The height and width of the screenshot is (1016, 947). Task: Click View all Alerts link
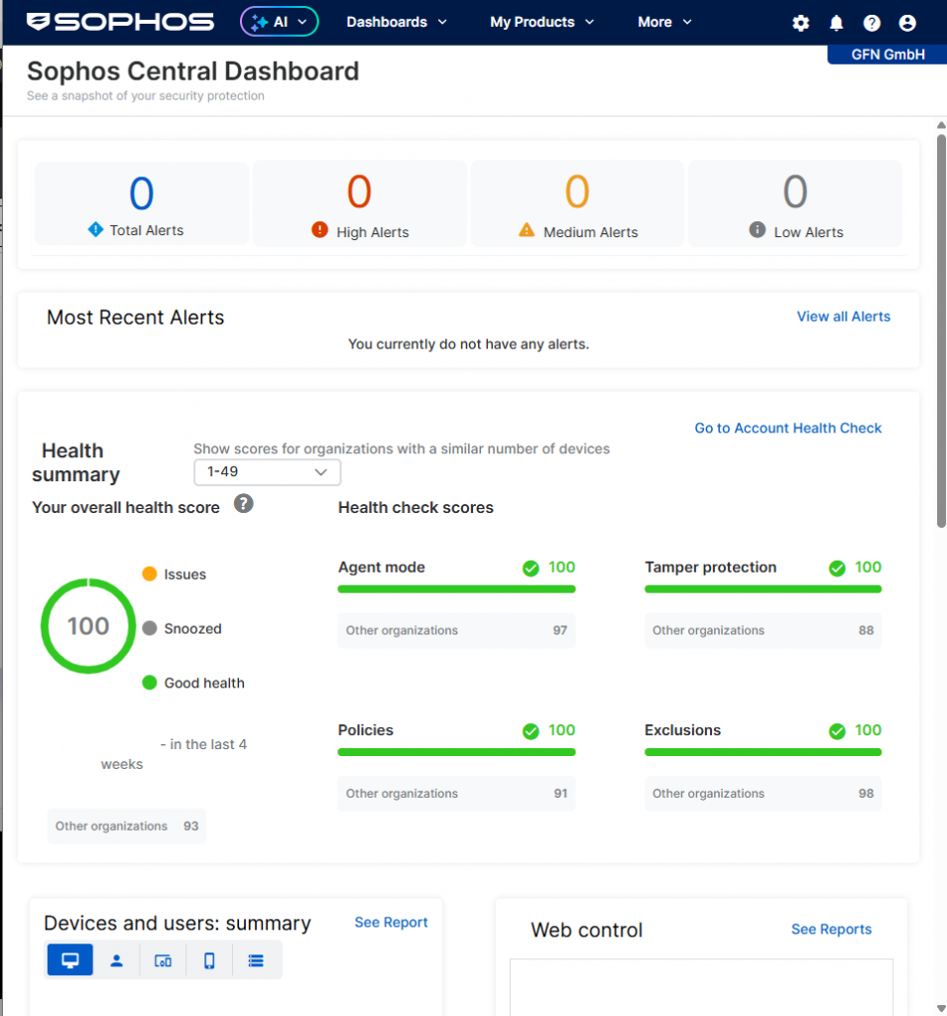click(843, 317)
